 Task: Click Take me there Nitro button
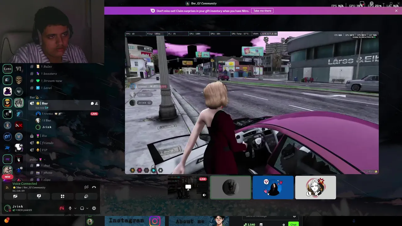tap(262, 11)
